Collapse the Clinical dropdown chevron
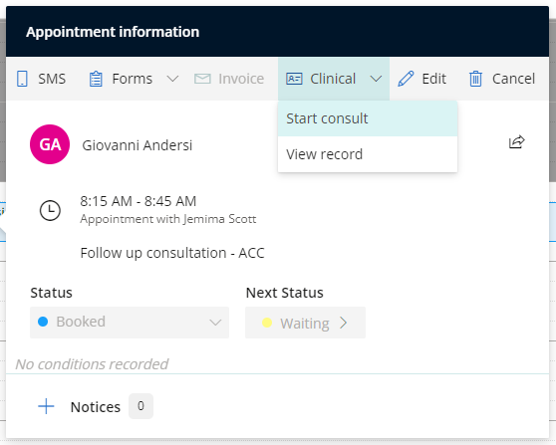This screenshot has height=445, width=556. (376, 79)
